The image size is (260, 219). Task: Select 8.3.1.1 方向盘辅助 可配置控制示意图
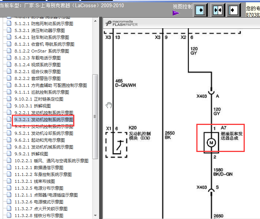(x=51, y=85)
